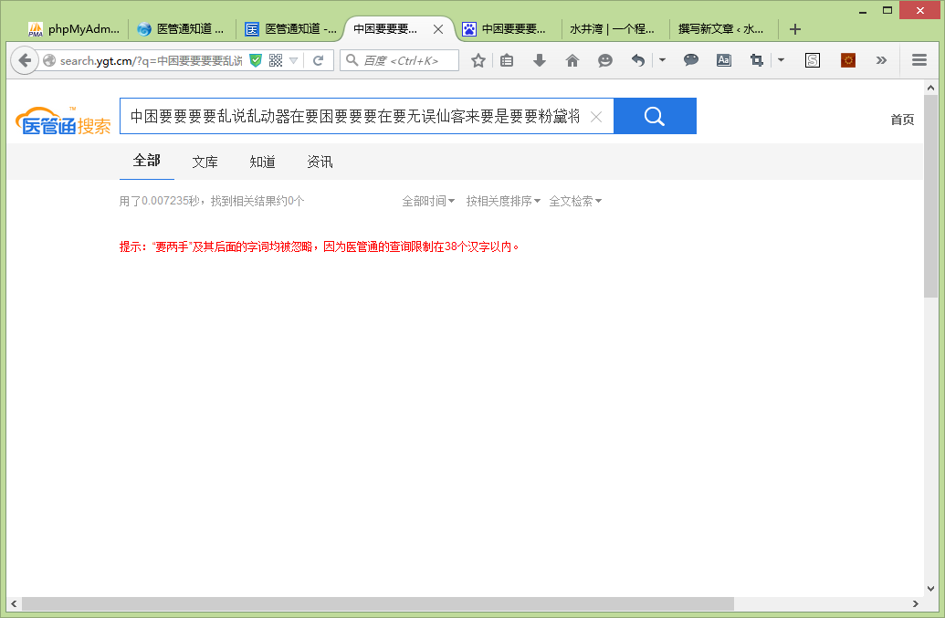Click the S logo extension icon
Image resolution: width=945 pixels, height=618 pixels.
click(x=813, y=60)
